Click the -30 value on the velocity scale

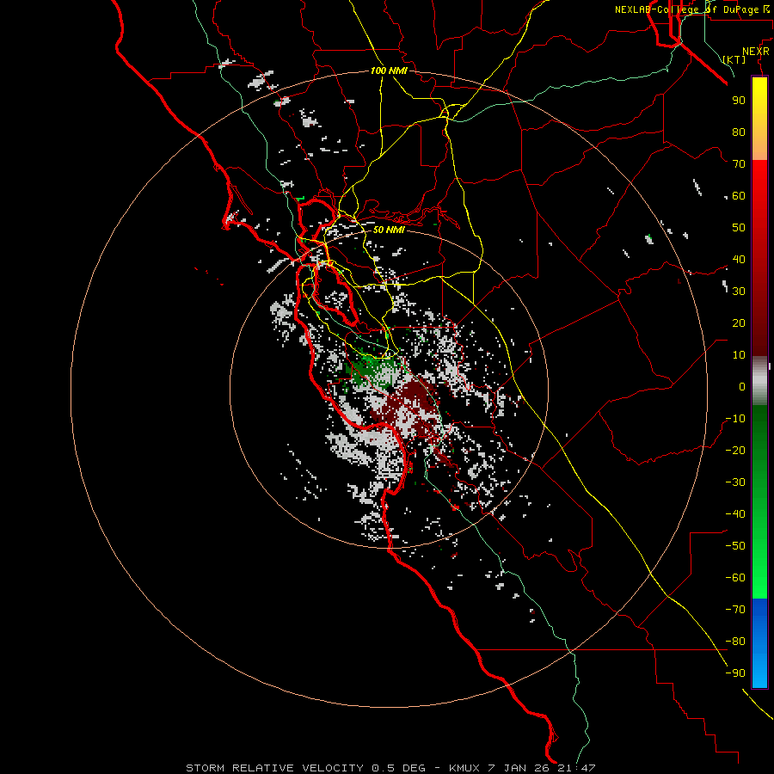(x=735, y=482)
